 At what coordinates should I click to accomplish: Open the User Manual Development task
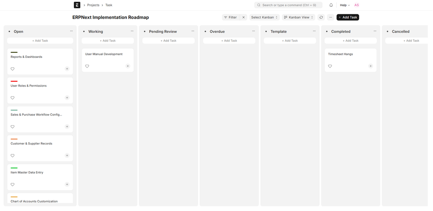point(104,54)
